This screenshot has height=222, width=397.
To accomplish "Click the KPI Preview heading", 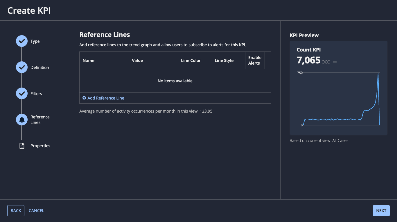I will coord(304,35).
